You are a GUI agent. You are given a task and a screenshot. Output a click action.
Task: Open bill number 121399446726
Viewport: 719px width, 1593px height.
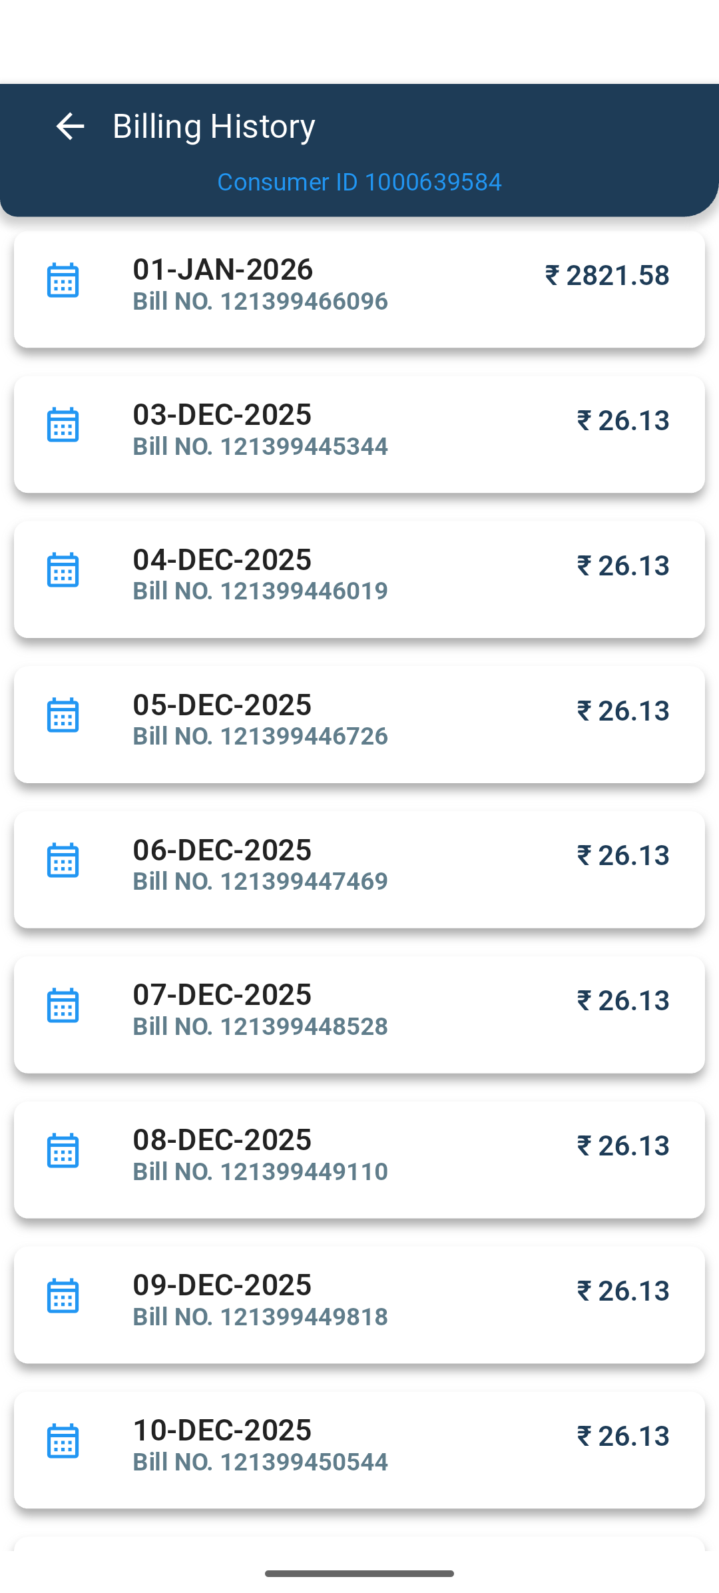[x=260, y=737]
